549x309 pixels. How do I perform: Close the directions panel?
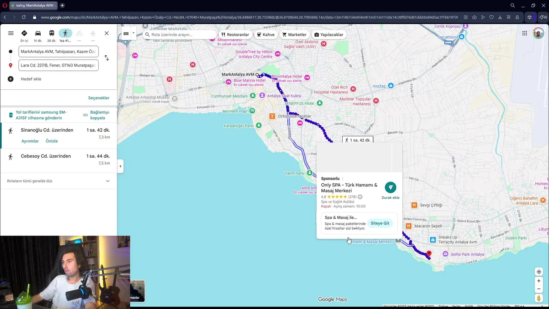[107, 33]
